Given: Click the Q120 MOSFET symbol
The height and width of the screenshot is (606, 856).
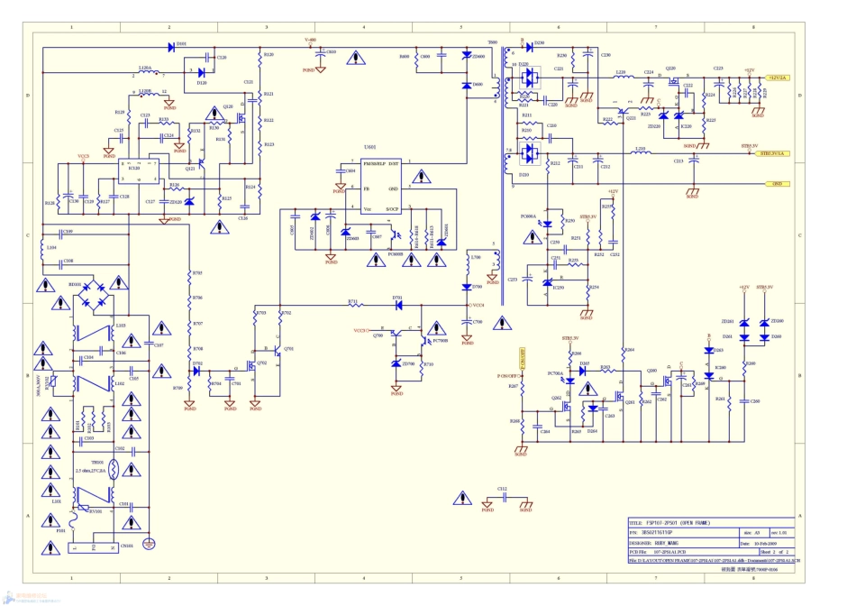Looking at the screenshot, I should (x=229, y=115).
